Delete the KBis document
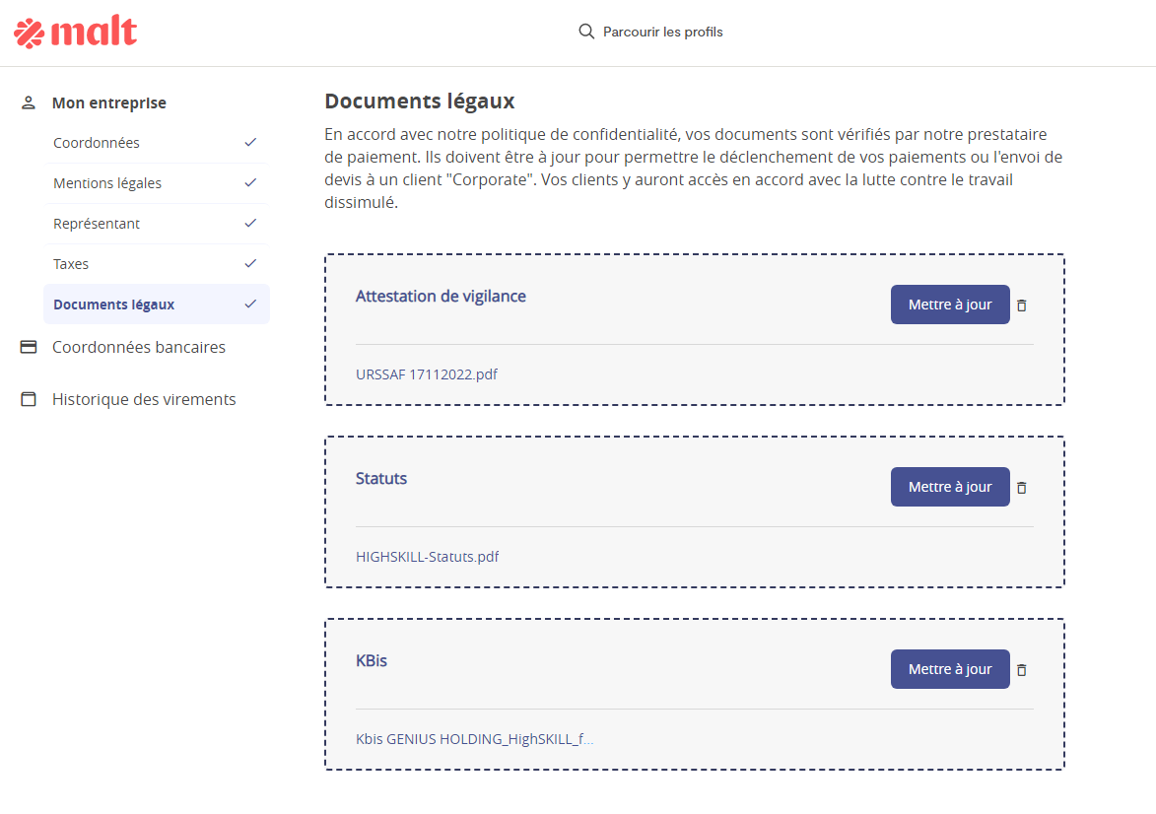The height and width of the screenshot is (814, 1156). (x=1022, y=669)
